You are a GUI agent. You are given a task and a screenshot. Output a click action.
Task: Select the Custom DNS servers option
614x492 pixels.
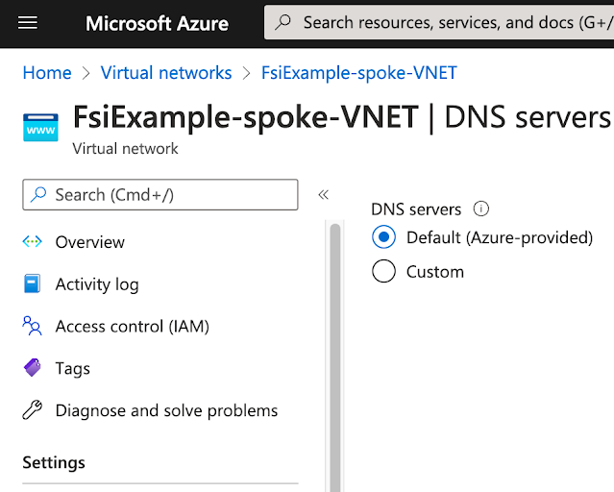coord(383,272)
